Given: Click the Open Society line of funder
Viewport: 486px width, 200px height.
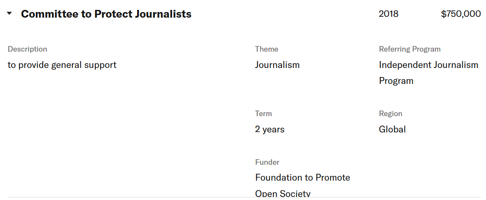Looking at the screenshot, I should click(283, 194).
